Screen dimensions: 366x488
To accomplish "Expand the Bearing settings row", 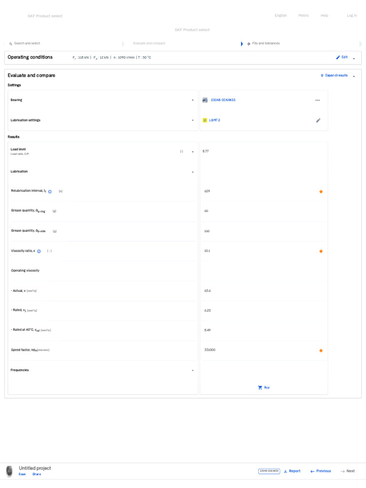I will [x=193, y=101].
